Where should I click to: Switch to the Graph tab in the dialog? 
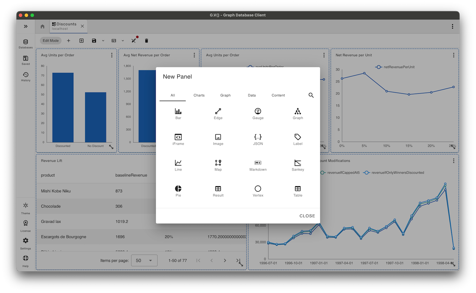point(225,95)
